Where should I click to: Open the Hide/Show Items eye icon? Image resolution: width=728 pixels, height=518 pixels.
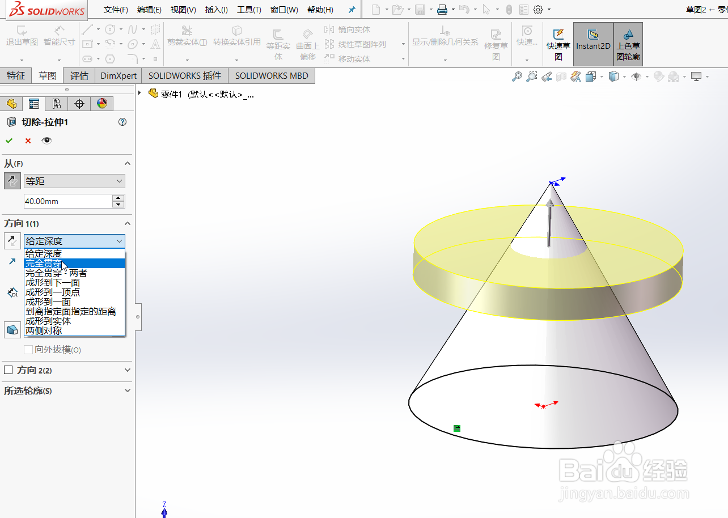click(x=636, y=77)
